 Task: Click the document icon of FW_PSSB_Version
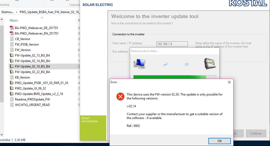(x=12, y=44)
